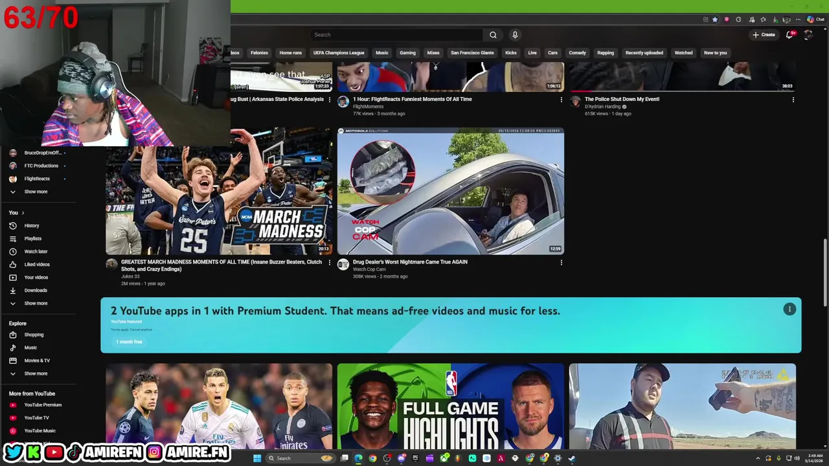Open YouTube account avatar menu
This screenshot has height=466, width=829.
(808, 35)
